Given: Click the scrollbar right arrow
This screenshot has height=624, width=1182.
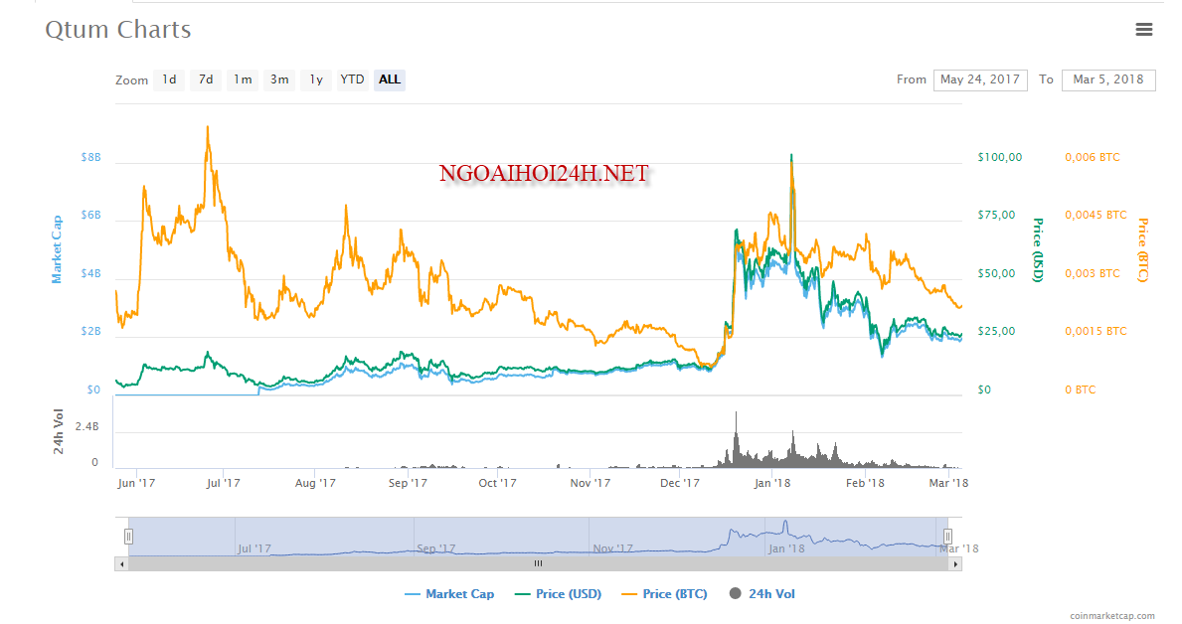Looking at the screenshot, I should coord(956,563).
